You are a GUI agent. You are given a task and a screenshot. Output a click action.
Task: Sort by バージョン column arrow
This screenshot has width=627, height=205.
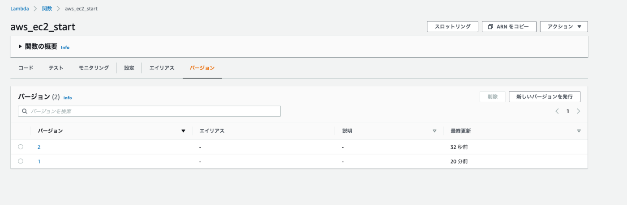click(183, 131)
